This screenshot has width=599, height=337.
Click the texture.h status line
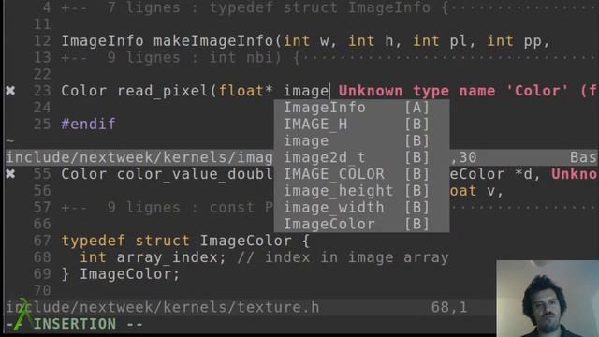[250, 307]
